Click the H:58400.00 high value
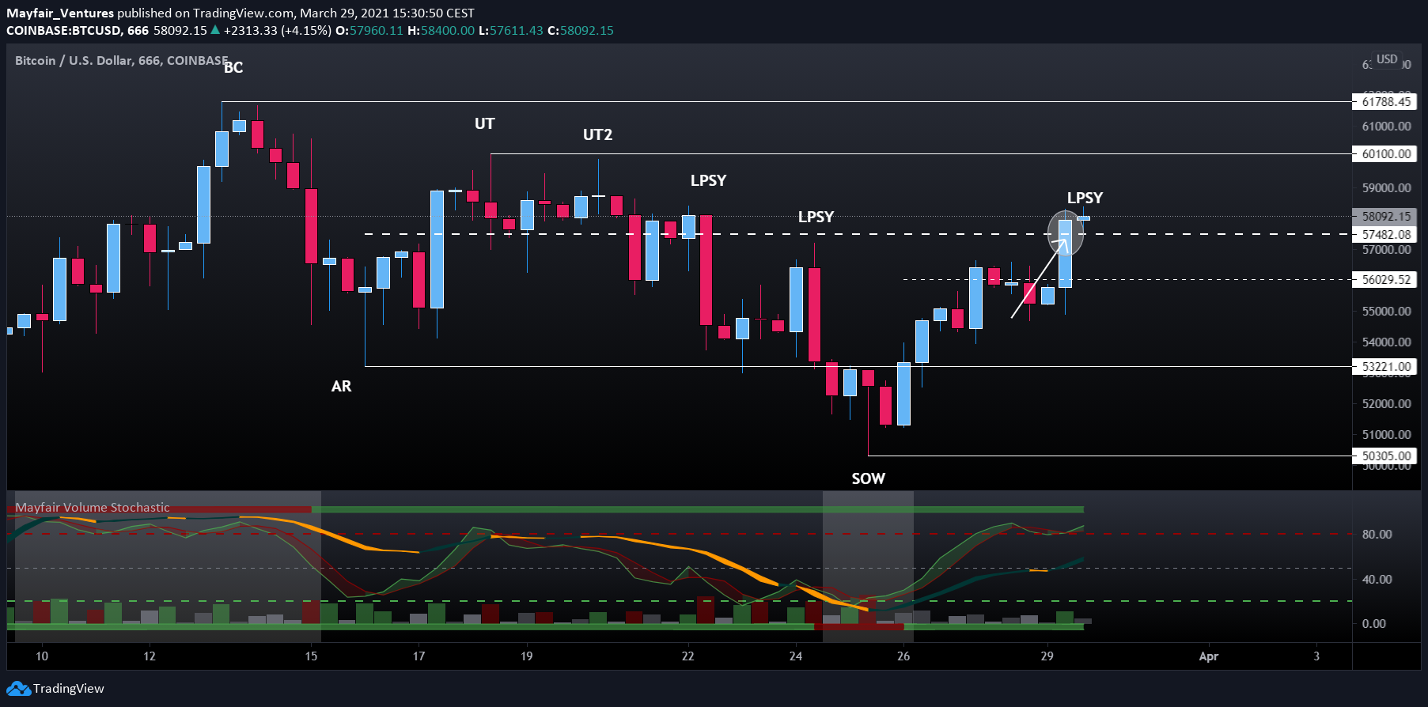 click(441, 30)
